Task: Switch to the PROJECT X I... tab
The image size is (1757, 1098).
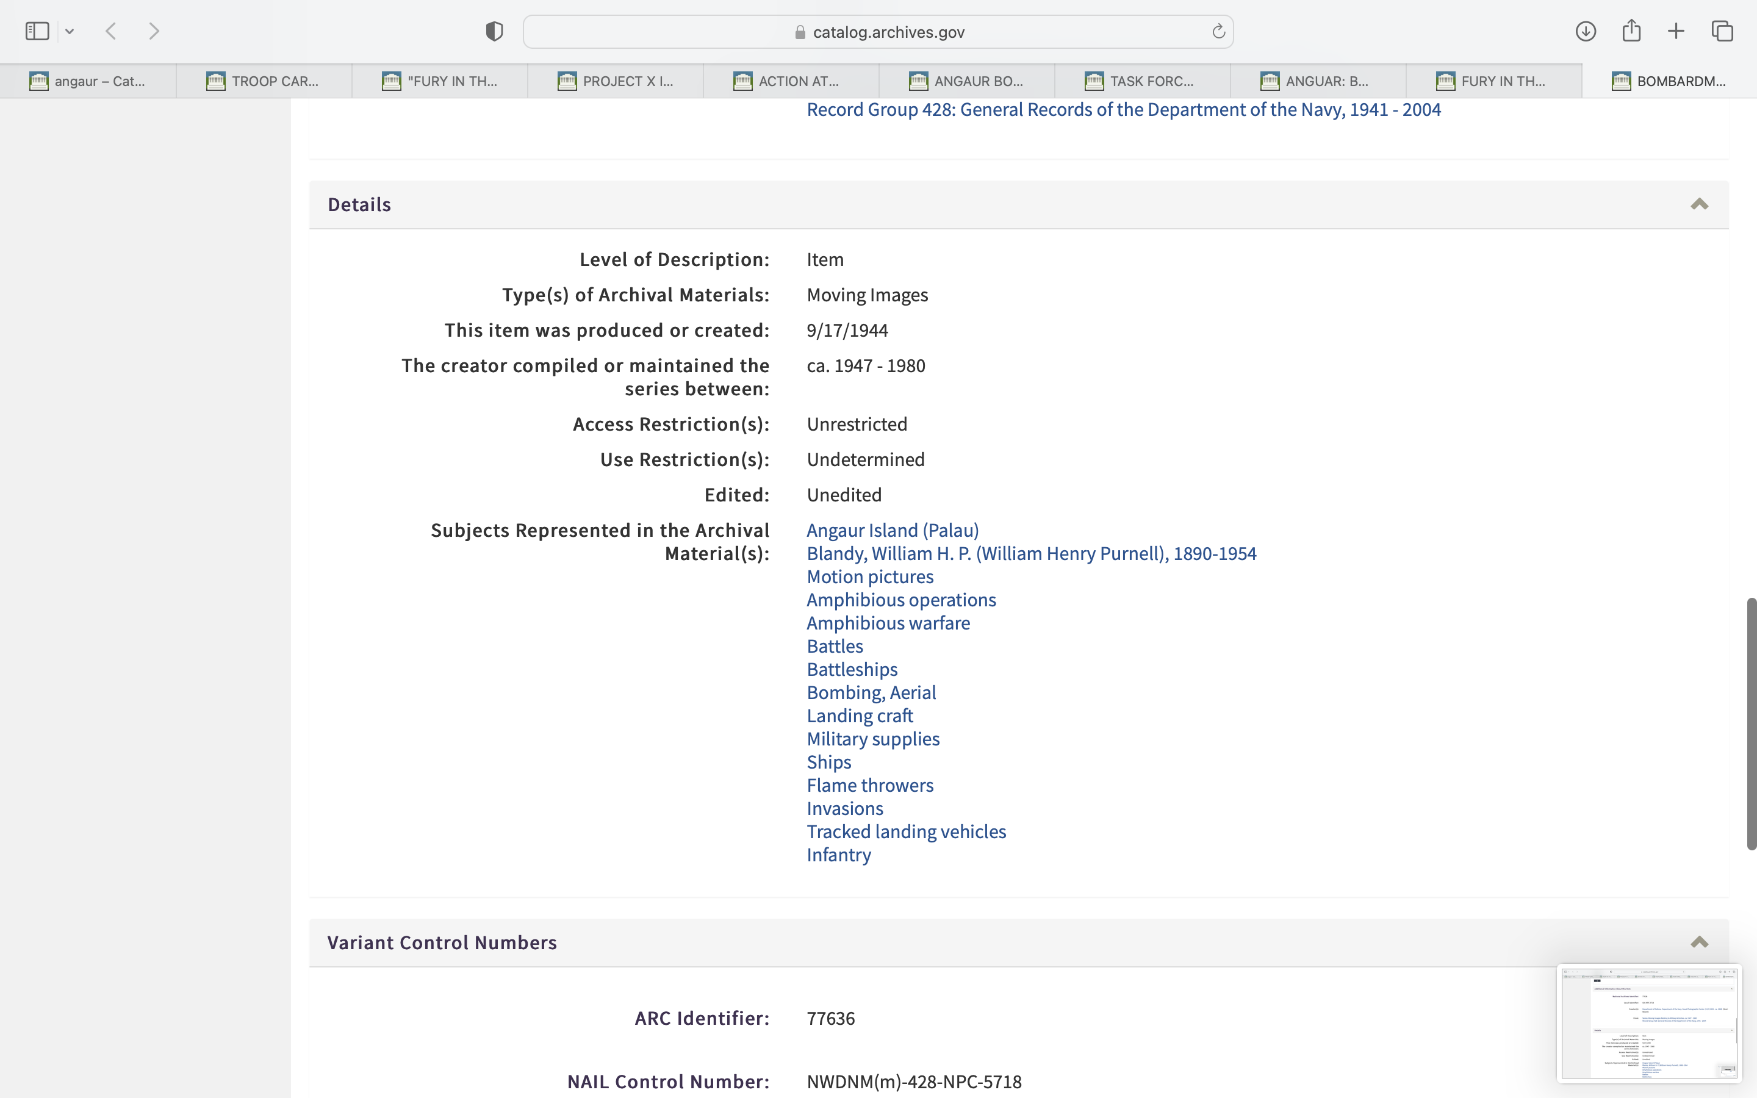Action: tap(616, 81)
